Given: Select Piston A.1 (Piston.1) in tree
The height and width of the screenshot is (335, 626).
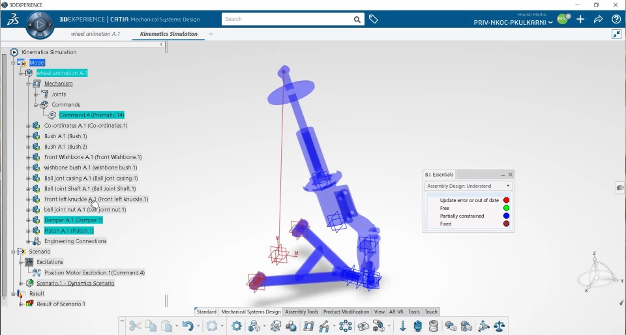Looking at the screenshot, I should [x=68, y=231].
